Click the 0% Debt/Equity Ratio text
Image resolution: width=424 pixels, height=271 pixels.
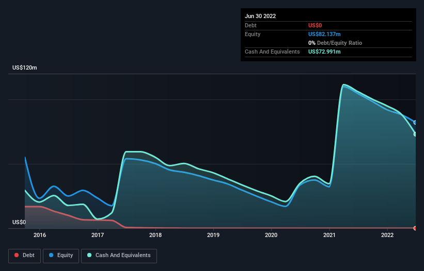point(335,43)
